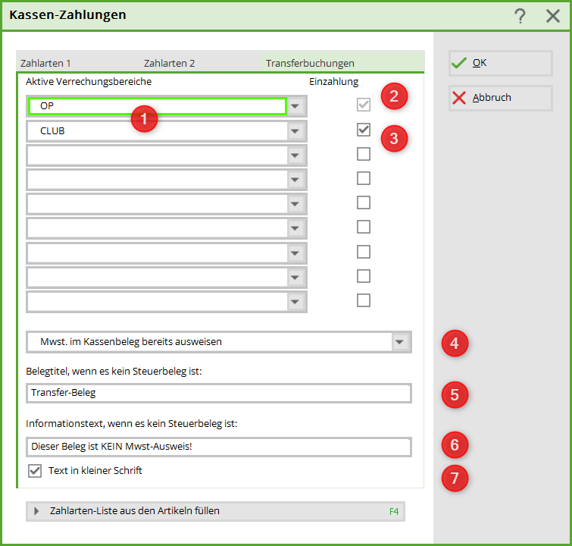
Task: Open the OP Verrechnungsbereich dropdown arrow
Action: tap(296, 106)
